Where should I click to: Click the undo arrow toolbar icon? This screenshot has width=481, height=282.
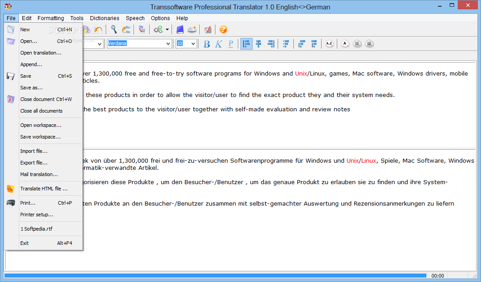tap(98, 29)
